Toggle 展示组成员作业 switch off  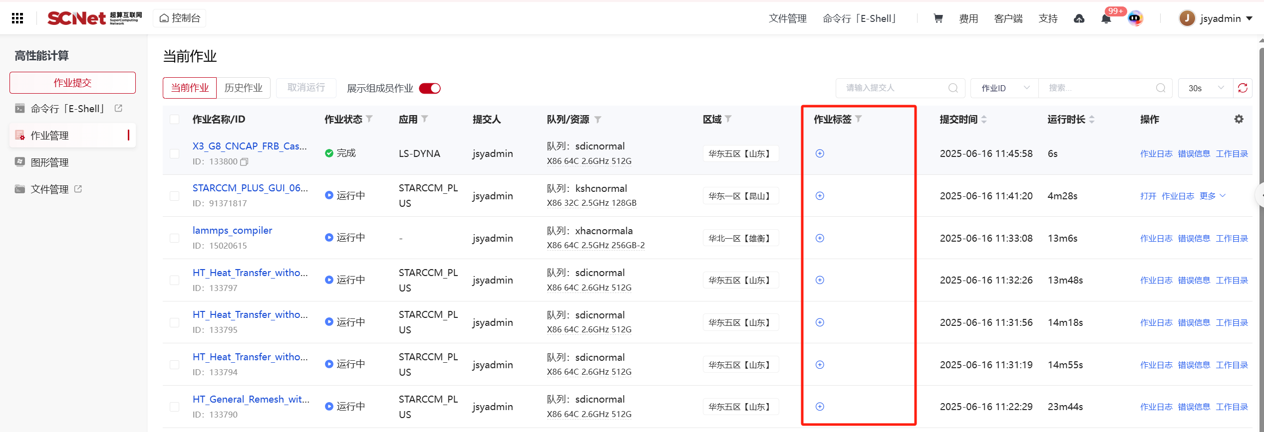pos(430,88)
